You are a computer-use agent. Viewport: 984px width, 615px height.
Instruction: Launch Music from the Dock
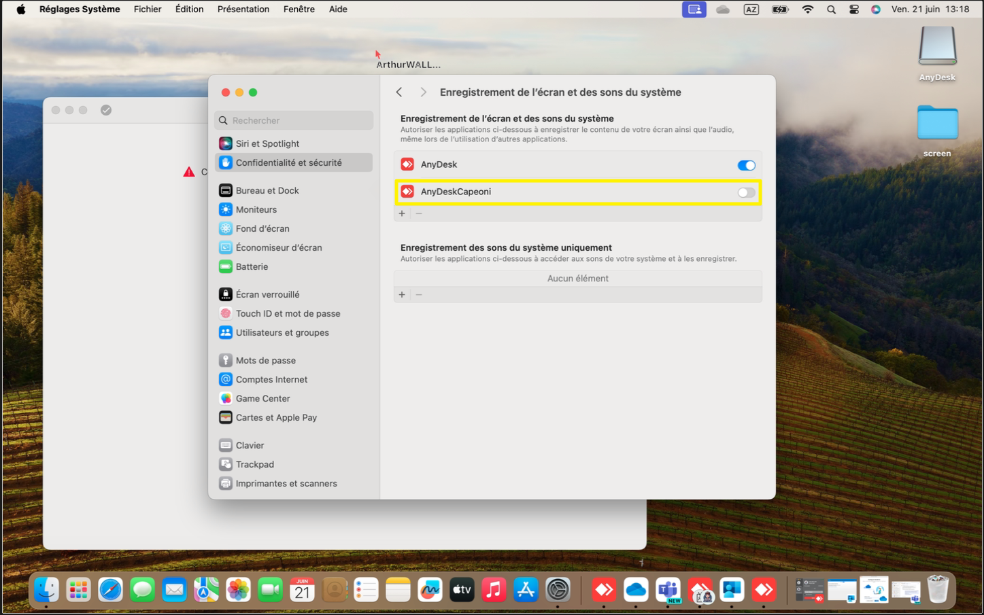click(x=494, y=589)
